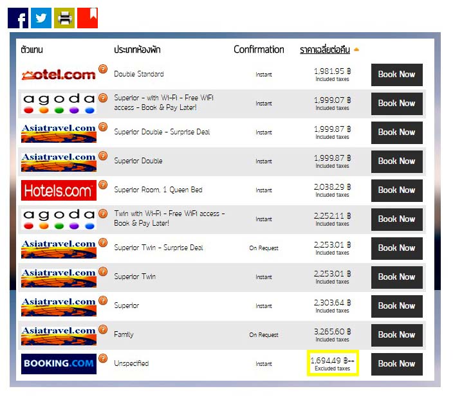Click the otel.com logo
This screenshot has height=400, width=453.
pos(59,75)
